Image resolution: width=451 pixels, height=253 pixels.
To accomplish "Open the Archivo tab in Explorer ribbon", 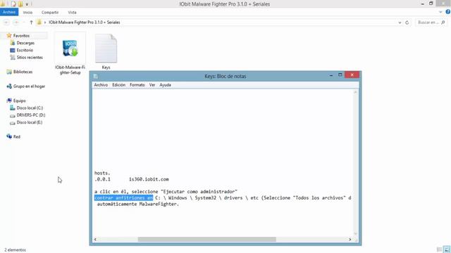I will (9, 12).
